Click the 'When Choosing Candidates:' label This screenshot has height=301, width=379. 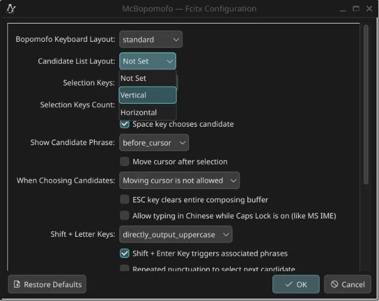66,181
